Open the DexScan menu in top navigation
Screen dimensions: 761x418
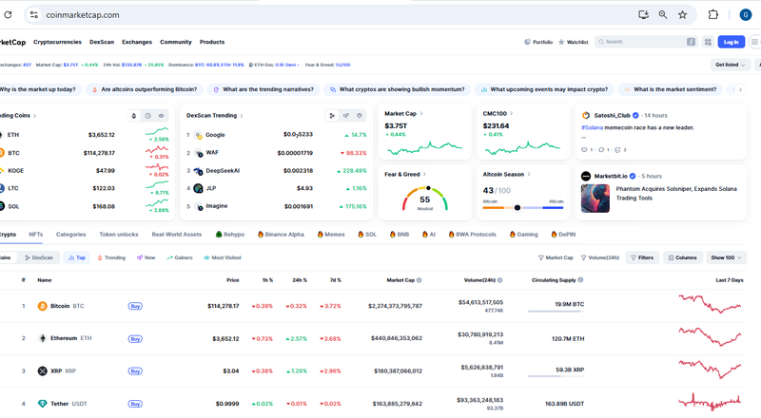pos(102,42)
